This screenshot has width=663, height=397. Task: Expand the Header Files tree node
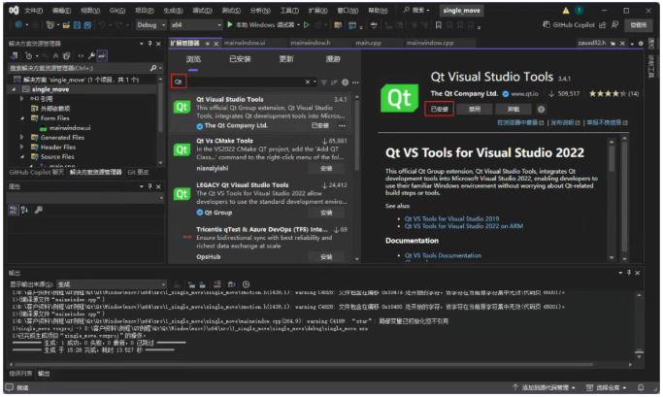tap(22, 148)
